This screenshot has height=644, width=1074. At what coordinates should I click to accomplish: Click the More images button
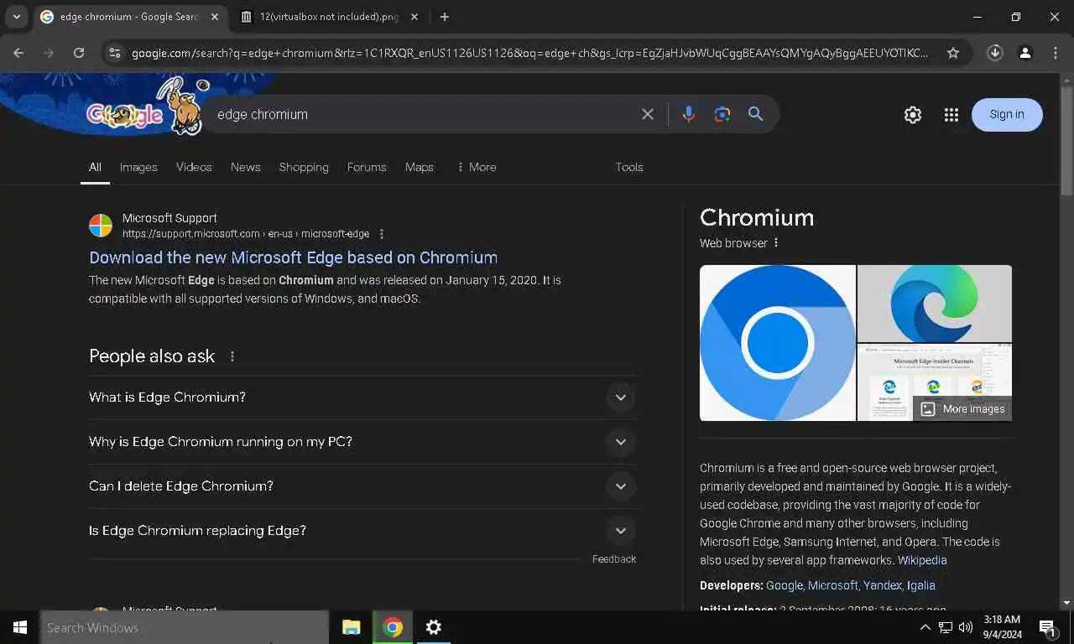(962, 409)
